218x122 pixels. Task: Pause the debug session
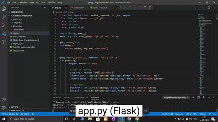[x=125, y=7]
